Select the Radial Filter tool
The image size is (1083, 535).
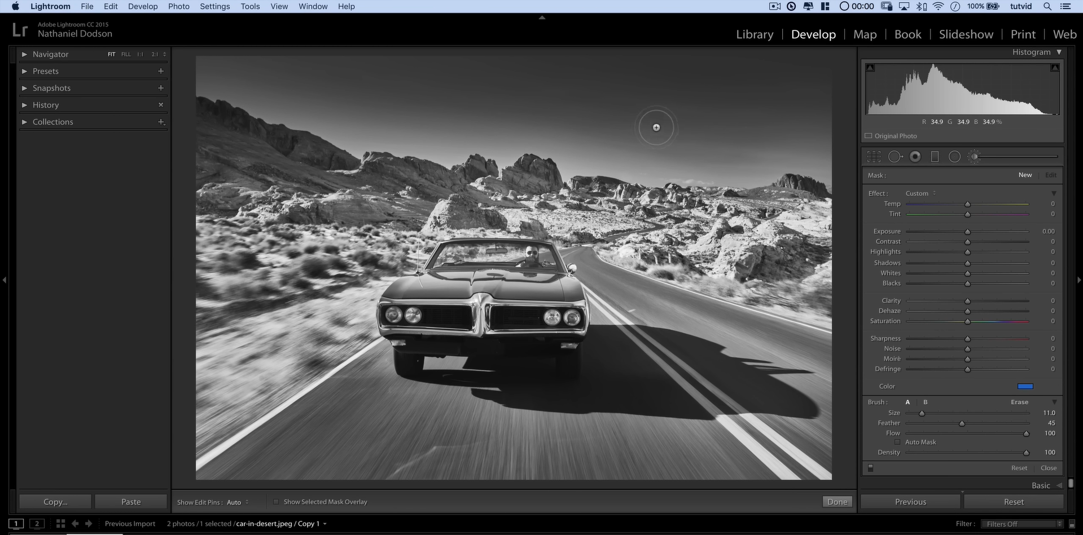[955, 156]
